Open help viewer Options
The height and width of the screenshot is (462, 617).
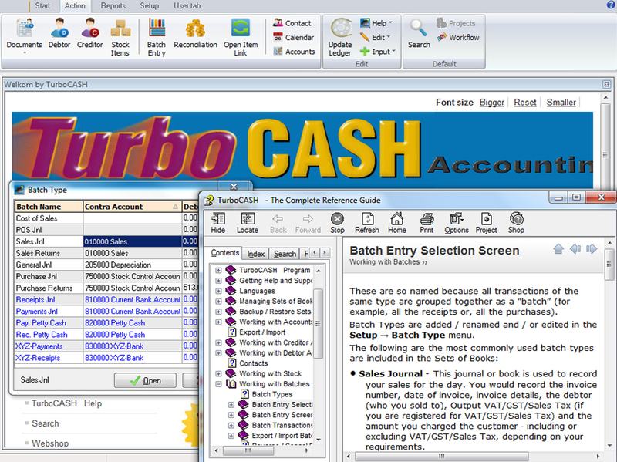tap(457, 223)
